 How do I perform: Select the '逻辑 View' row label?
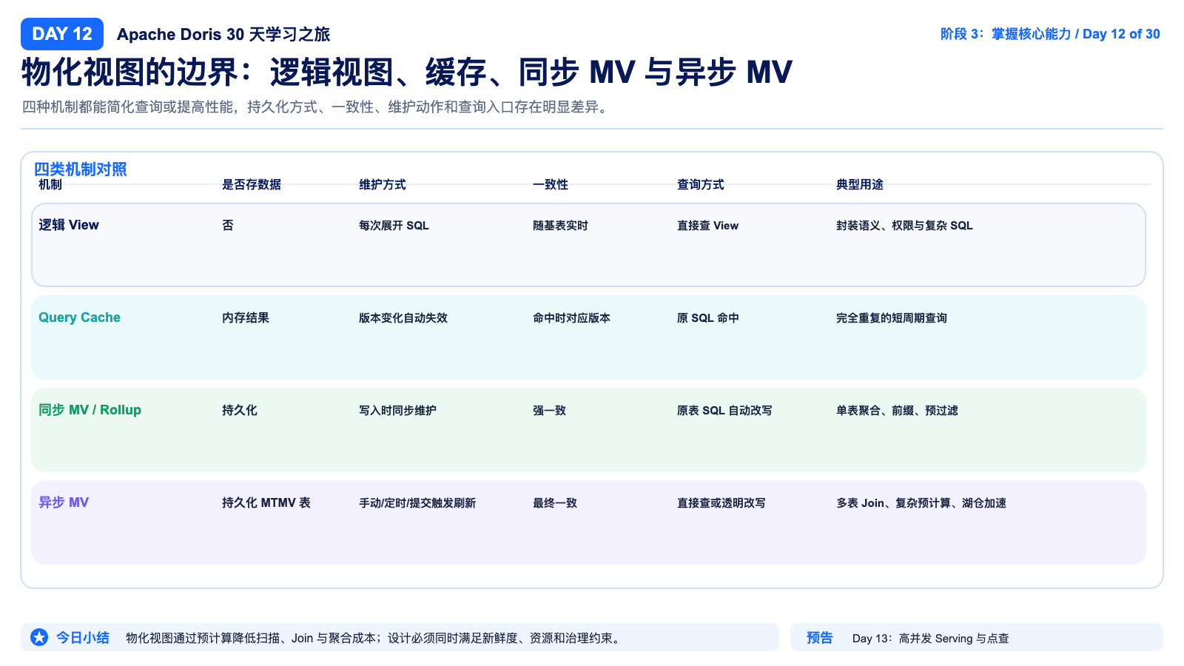click(x=69, y=225)
